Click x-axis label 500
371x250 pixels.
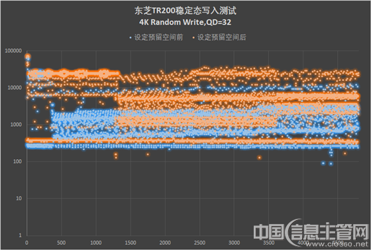click(61, 243)
